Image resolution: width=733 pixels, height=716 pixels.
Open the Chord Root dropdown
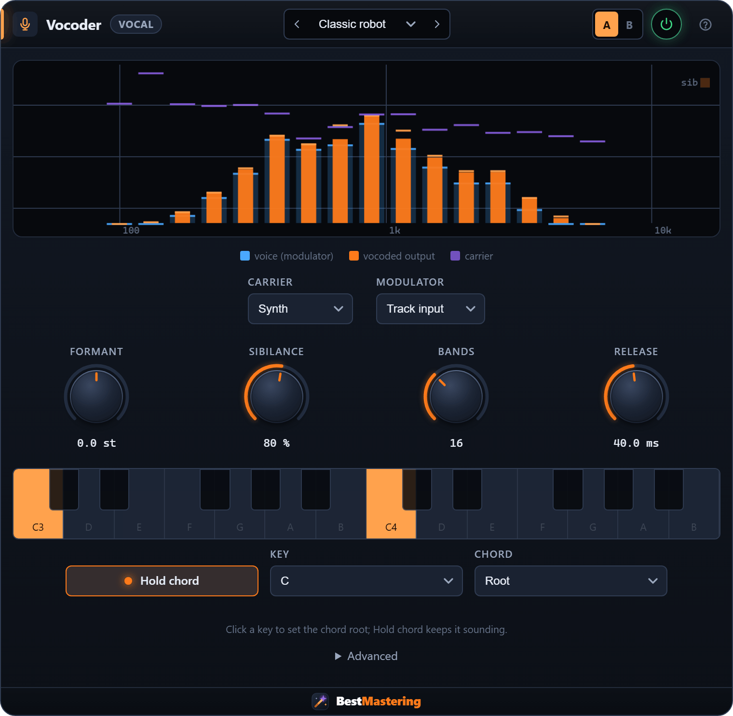point(571,581)
